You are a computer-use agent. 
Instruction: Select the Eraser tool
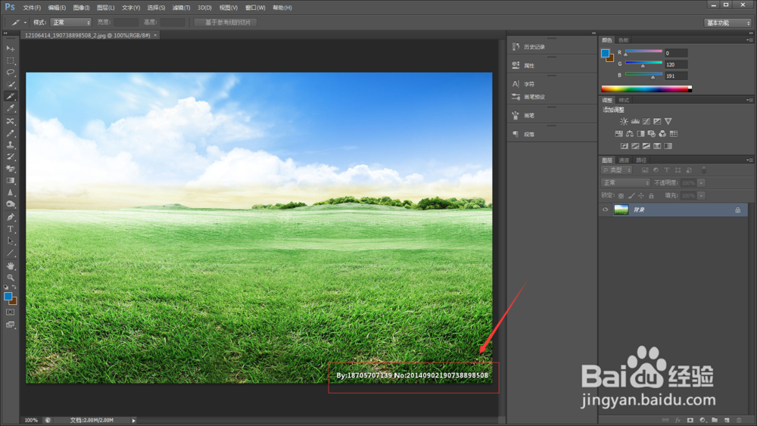point(10,169)
